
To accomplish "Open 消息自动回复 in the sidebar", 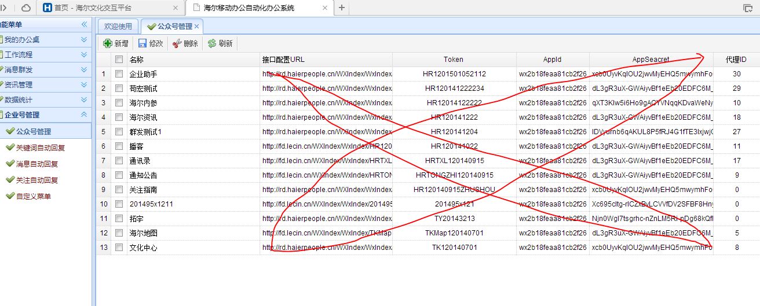I will click(x=37, y=164).
